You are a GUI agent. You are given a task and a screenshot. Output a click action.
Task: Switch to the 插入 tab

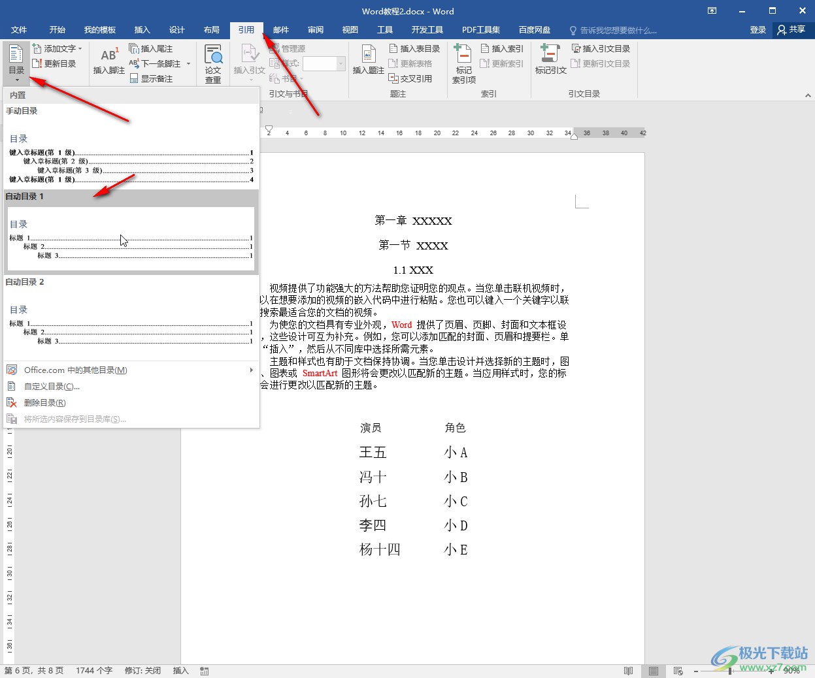142,30
